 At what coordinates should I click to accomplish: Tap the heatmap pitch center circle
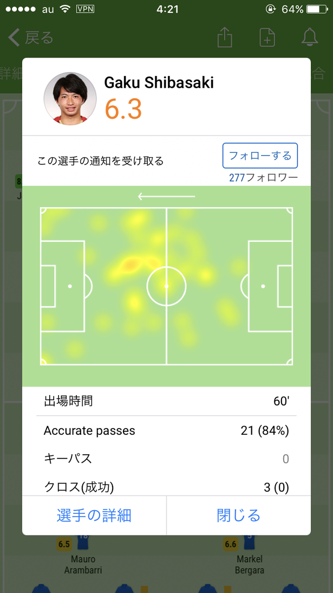[166, 286]
